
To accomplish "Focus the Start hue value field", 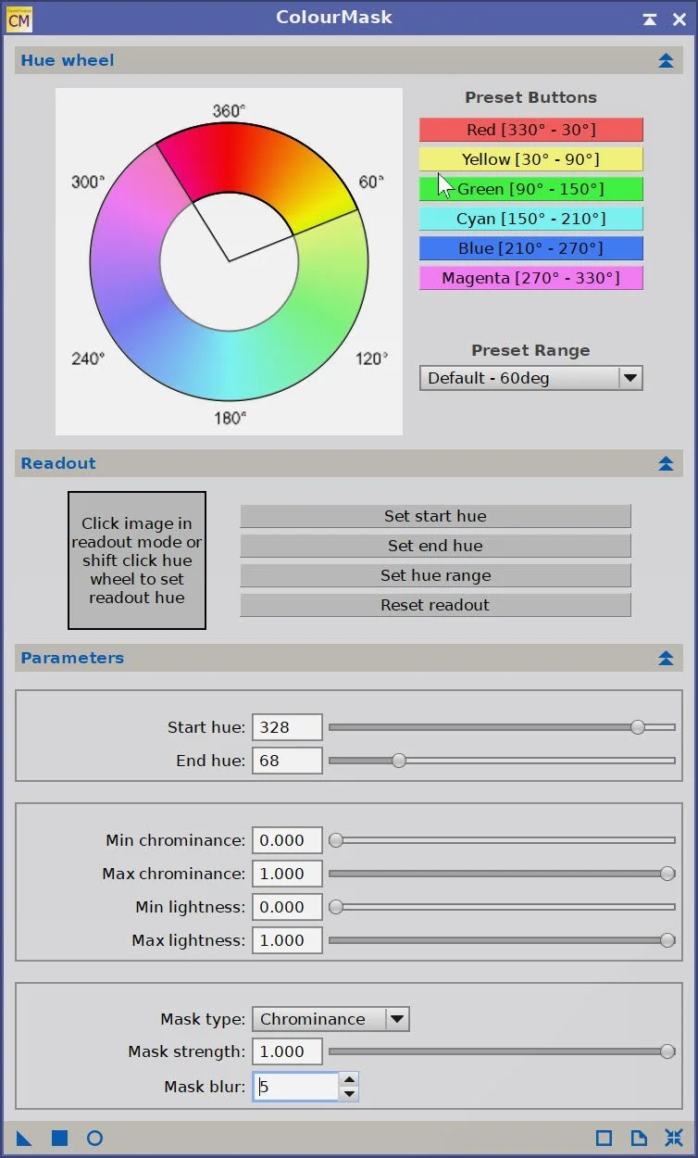I will 287,727.
